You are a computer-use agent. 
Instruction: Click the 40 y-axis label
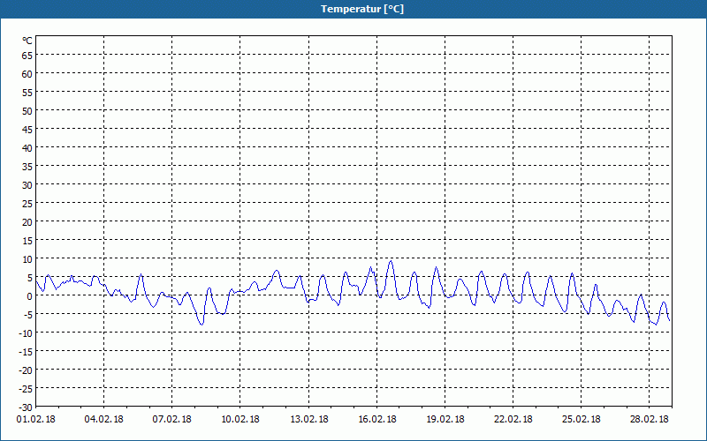pos(27,148)
